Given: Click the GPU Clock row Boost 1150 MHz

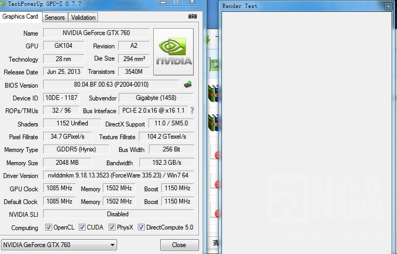Looking at the screenshot, I should tap(178, 188).
